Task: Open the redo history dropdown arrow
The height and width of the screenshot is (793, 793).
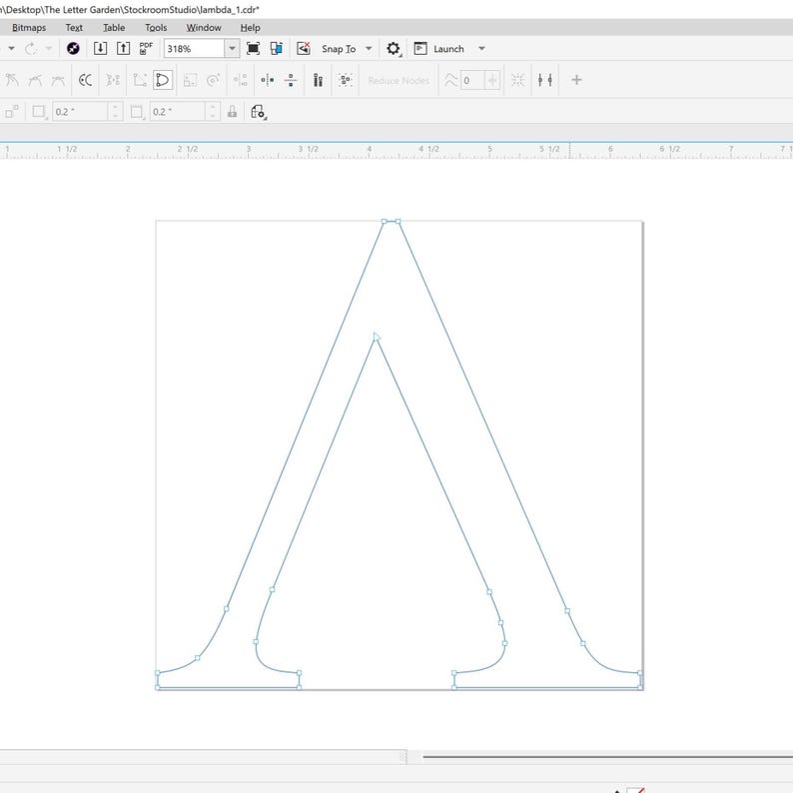Action: tap(49, 49)
